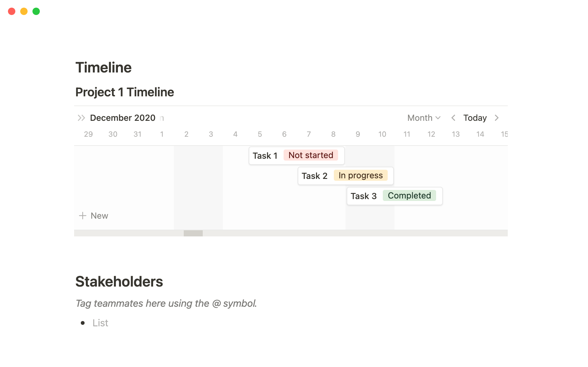Open Task 2 timeline card
This screenshot has height=367, width=588.
tap(315, 176)
